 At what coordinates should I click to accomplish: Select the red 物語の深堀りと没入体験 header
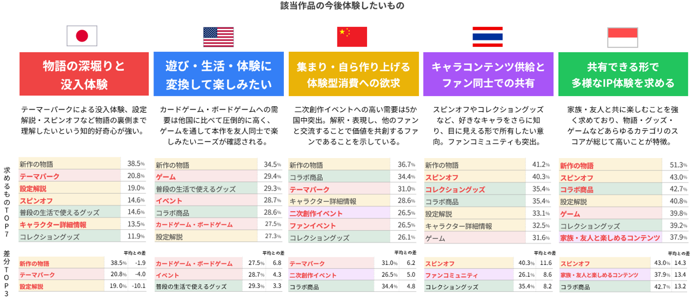(x=84, y=75)
